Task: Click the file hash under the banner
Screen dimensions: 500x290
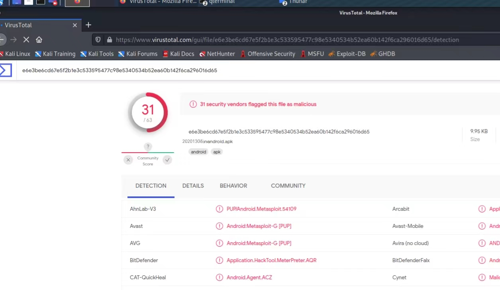Action: pos(279,131)
